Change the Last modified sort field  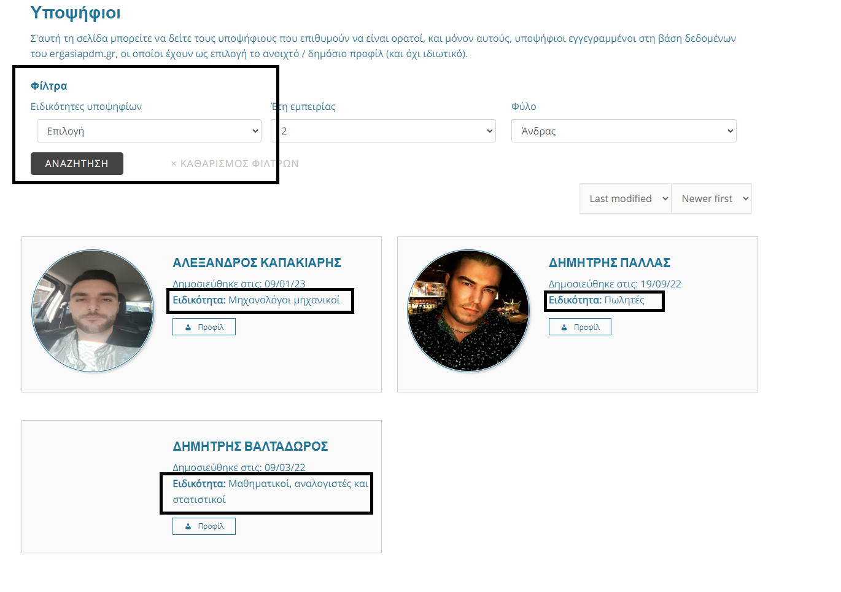(625, 198)
